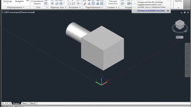Open dropdown arrow next to double-bar icon
This screenshot has height=107, width=191.
64,4
